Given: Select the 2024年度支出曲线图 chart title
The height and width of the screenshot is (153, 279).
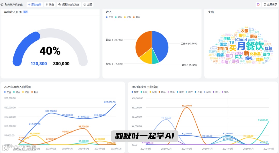Looking at the screenshot, I should (x=145, y=87).
